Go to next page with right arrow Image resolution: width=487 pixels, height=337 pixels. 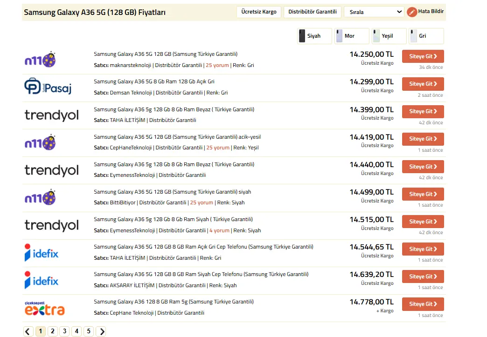[x=101, y=331]
